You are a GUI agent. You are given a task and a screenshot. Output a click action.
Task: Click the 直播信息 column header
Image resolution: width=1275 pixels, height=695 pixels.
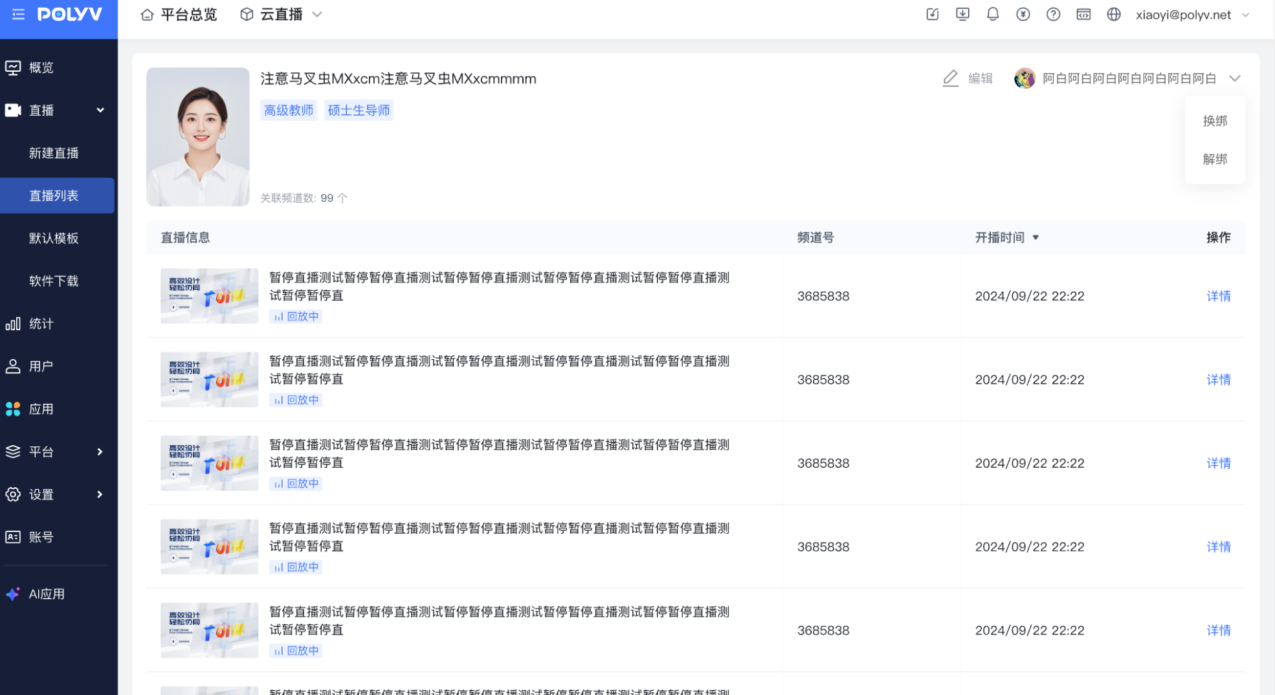[185, 237]
